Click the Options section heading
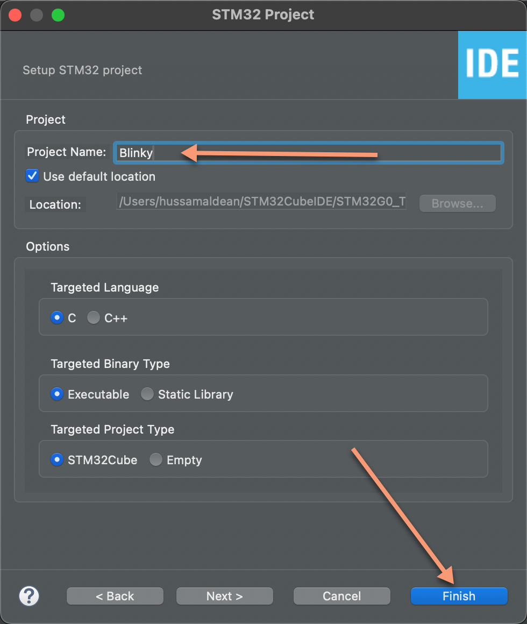This screenshot has width=527, height=624. click(47, 246)
